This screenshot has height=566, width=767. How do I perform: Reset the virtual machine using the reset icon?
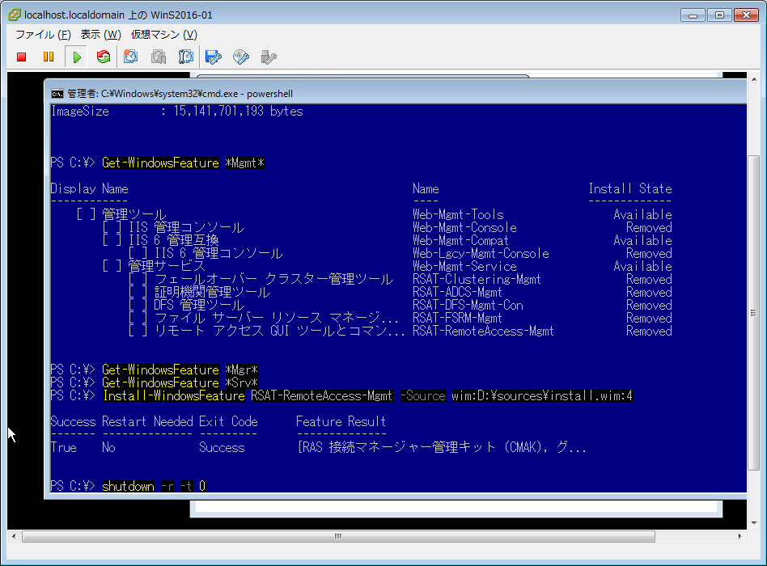(102, 57)
